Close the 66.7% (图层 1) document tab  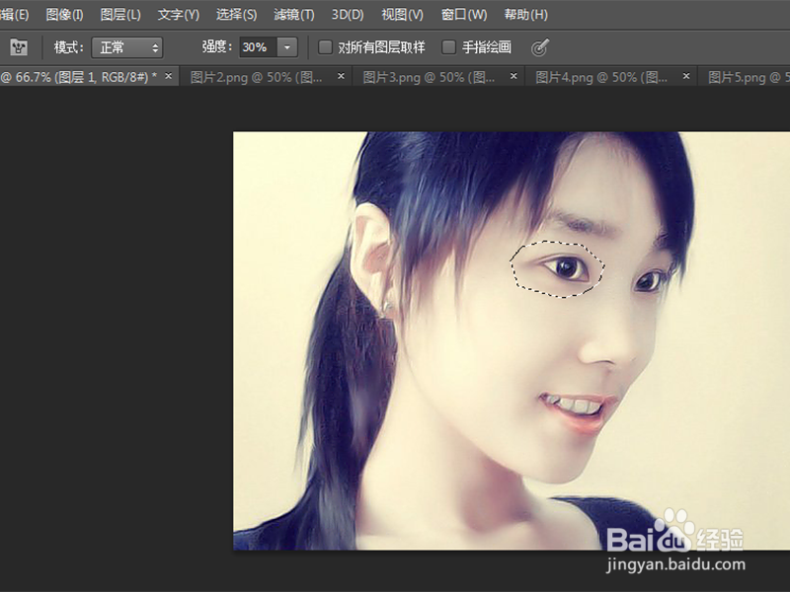point(169,77)
